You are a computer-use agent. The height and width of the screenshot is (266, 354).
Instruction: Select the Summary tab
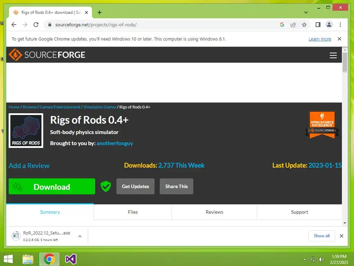(x=50, y=212)
